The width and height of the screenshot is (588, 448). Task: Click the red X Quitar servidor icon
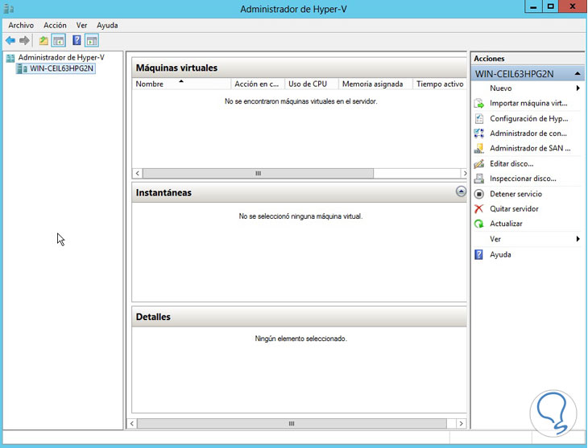[479, 209]
